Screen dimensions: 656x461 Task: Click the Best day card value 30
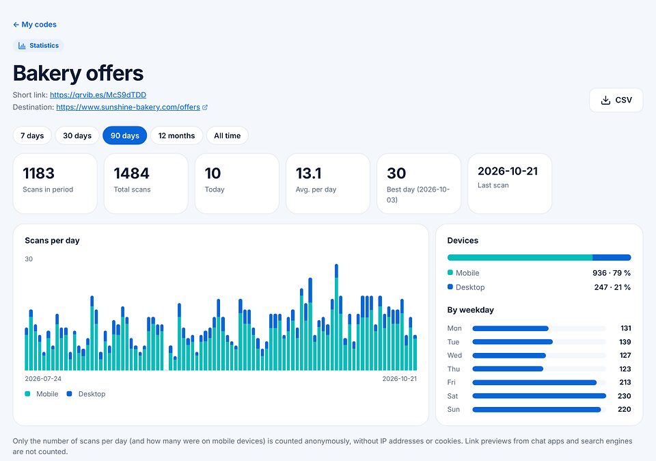[x=396, y=173]
